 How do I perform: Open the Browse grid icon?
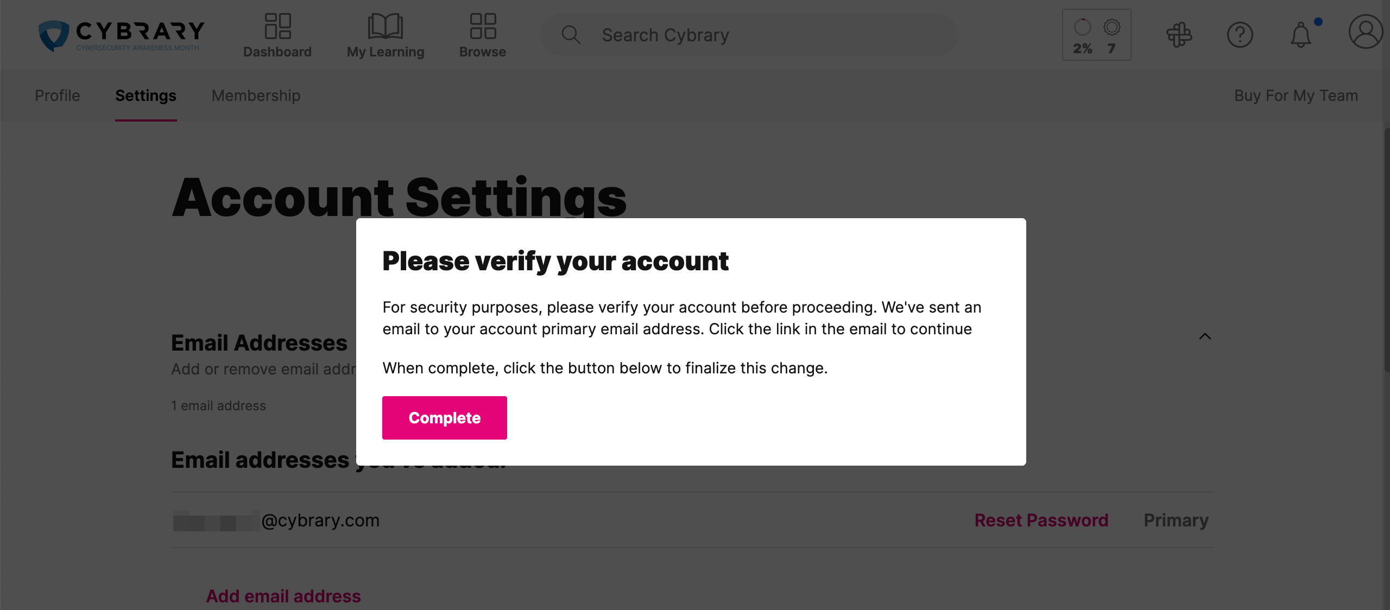pyautogui.click(x=483, y=26)
